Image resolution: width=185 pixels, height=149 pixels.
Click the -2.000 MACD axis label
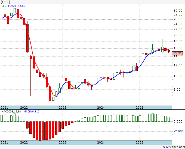tap(178, 131)
